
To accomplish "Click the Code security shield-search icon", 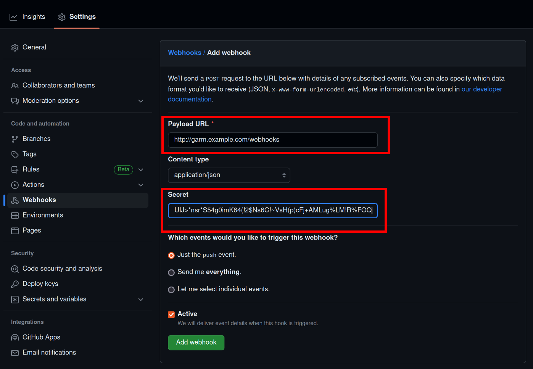I will pos(15,269).
